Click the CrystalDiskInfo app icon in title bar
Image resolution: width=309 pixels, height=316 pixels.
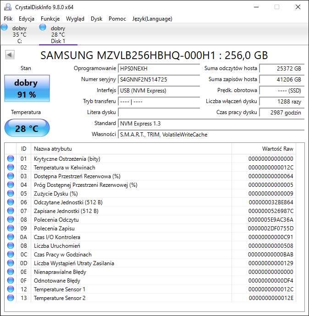click(8, 7)
